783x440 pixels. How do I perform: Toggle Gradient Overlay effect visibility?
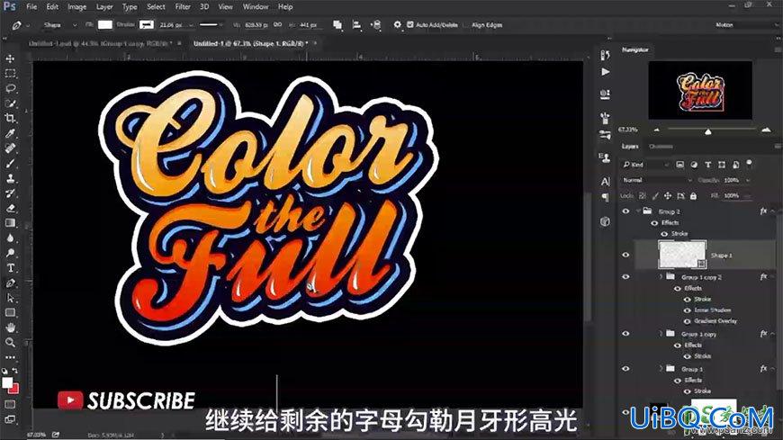click(x=687, y=321)
